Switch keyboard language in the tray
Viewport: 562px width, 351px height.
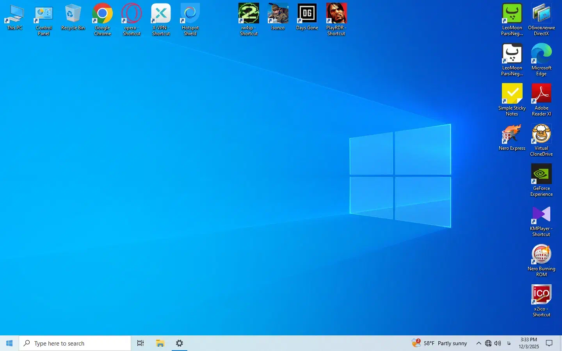509,343
